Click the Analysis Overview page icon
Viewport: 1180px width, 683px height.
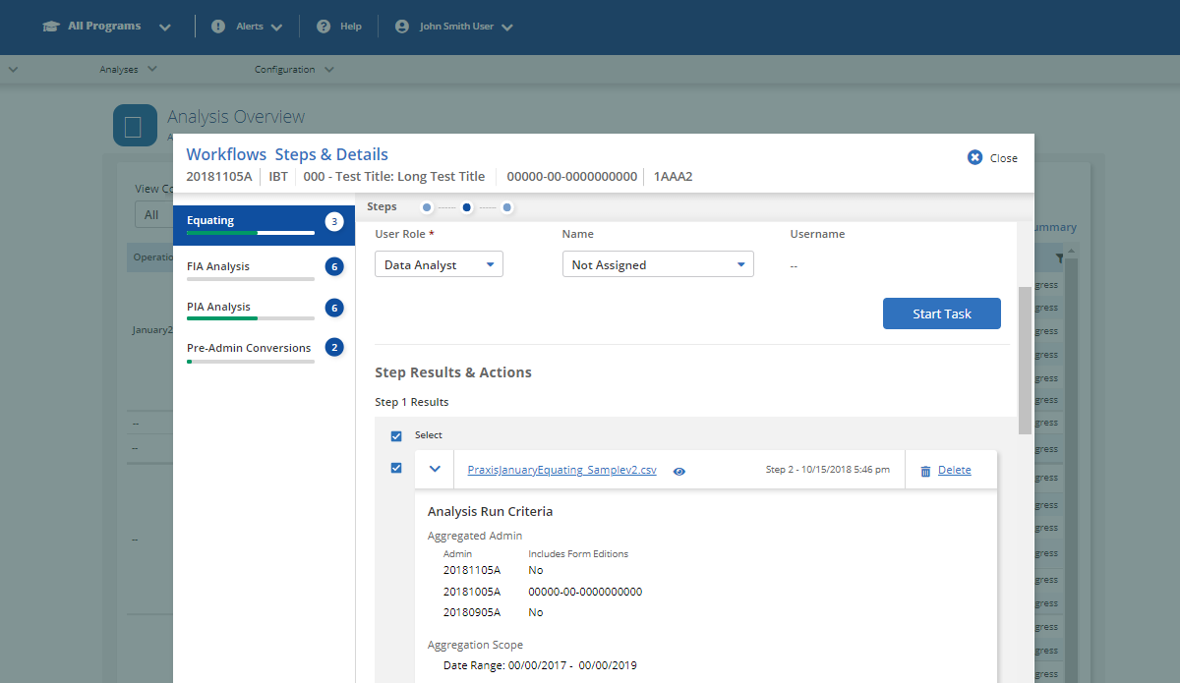[135, 126]
